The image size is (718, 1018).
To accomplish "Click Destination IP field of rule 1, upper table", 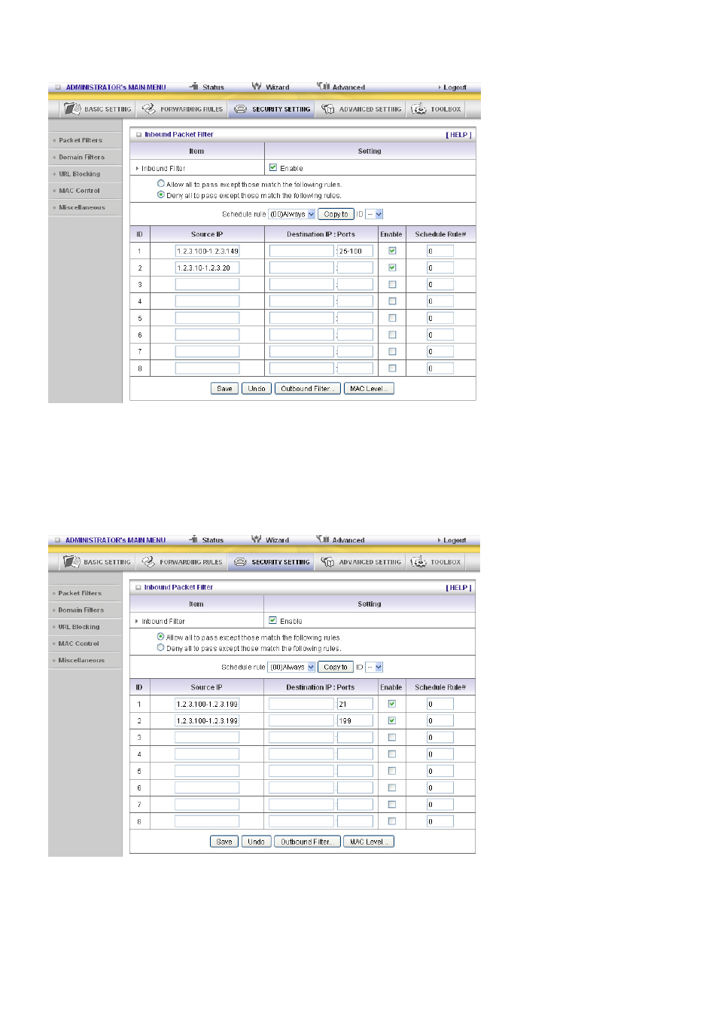I will click(x=302, y=251).
